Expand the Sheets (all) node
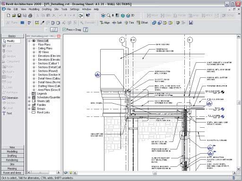Screen dimensions: 242x181 pyautogui.click(x=29, y=101)
